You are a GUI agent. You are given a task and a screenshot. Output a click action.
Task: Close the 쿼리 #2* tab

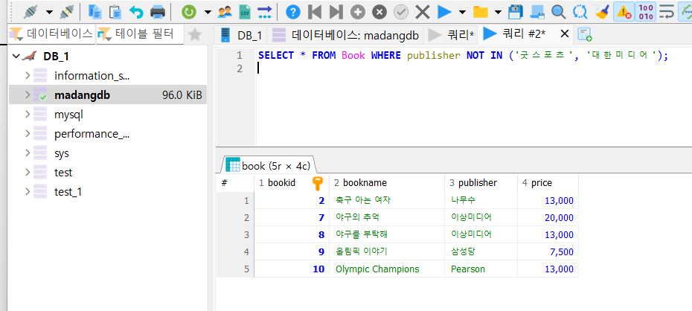[564, 33]
